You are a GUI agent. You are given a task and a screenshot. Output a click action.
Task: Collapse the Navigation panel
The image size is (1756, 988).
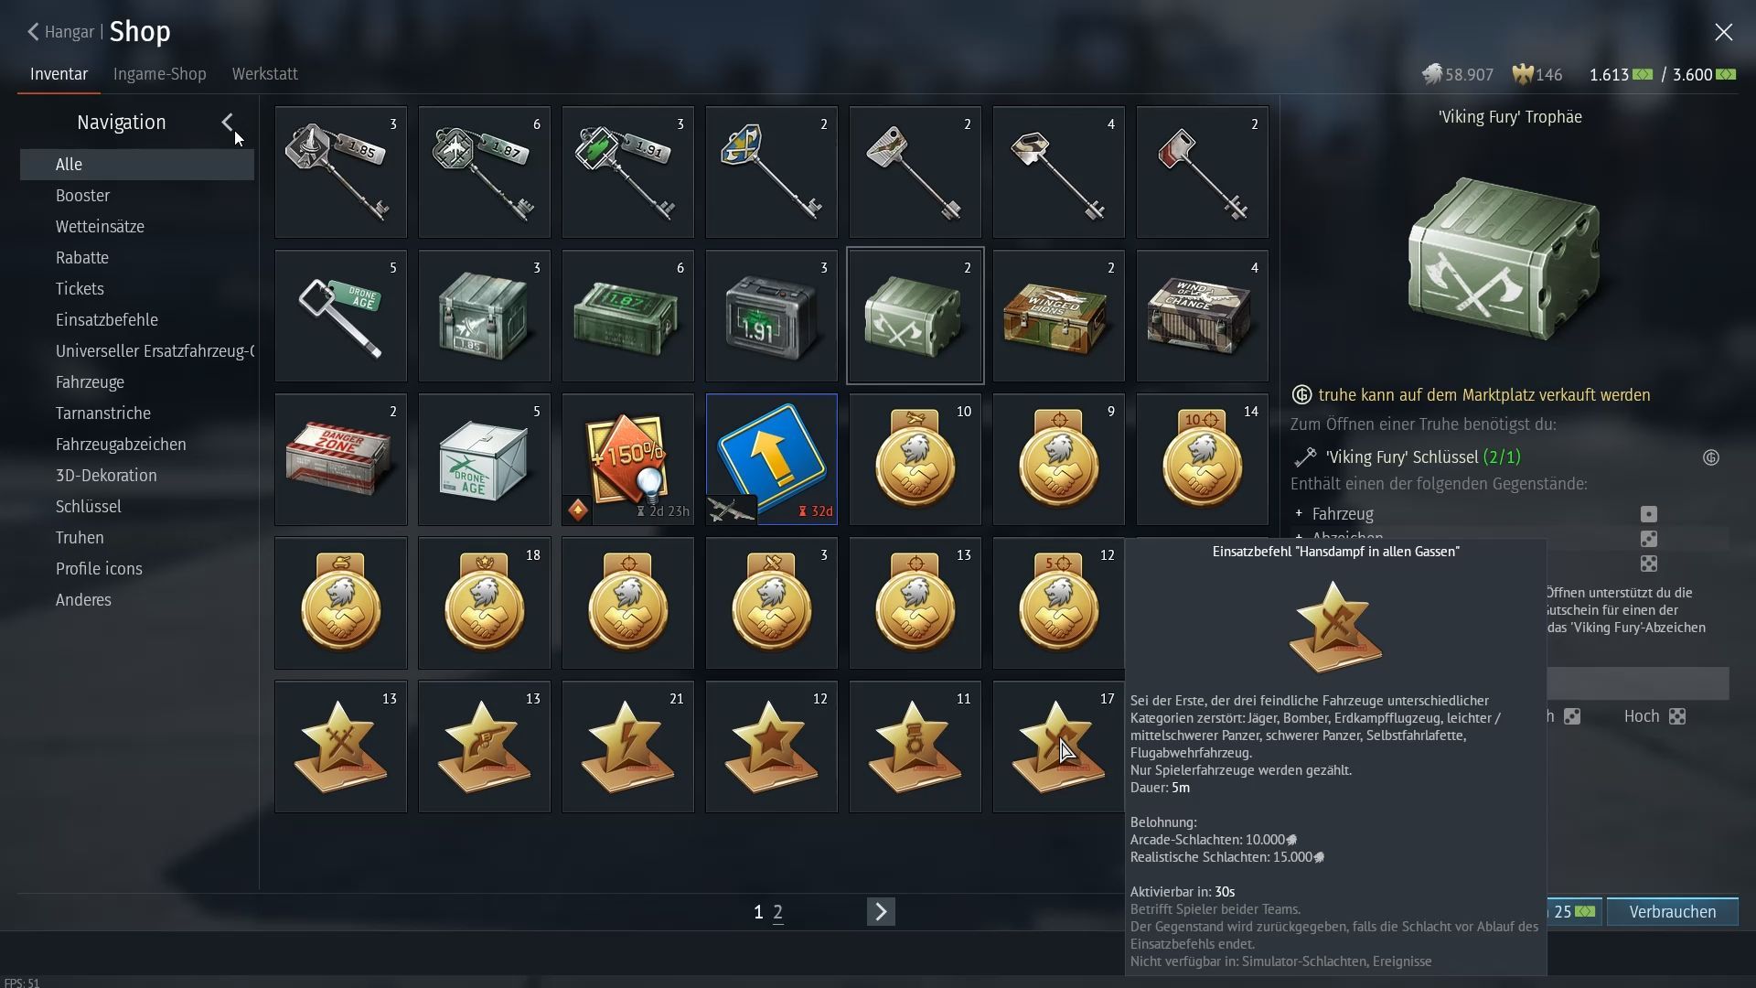pos(227,123)
